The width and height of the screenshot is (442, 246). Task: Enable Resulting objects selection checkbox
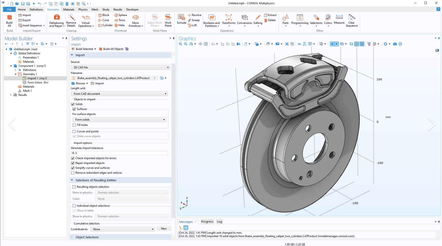(74, 187)
